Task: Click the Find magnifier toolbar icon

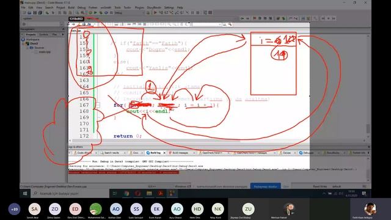Action: click(x=78, y=13)
